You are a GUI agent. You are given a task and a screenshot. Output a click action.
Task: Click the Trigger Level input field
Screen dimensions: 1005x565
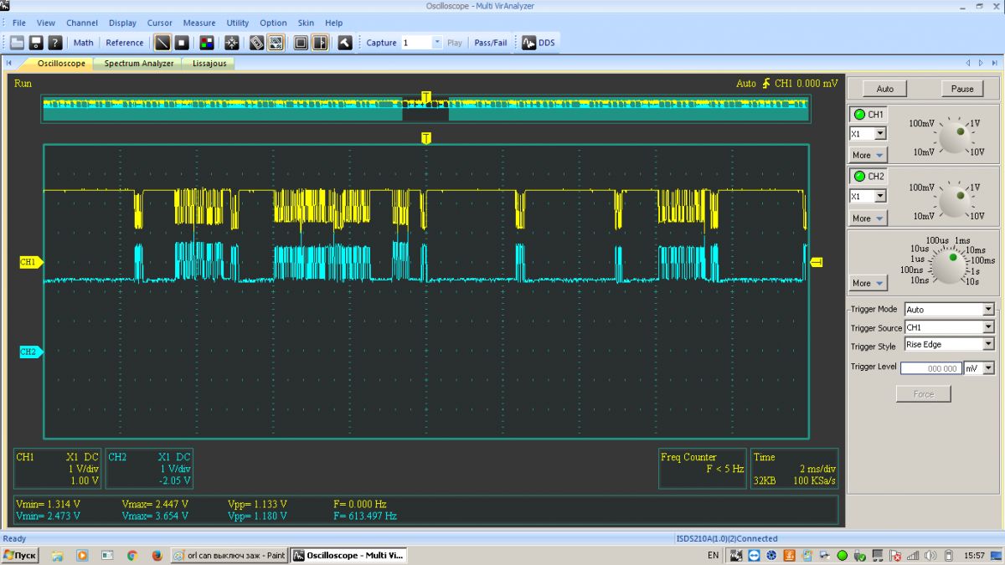click(930, 368)
